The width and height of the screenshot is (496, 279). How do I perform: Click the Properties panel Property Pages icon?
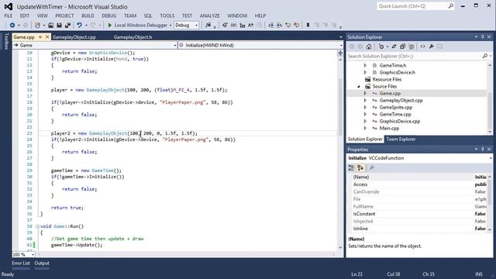[x=372, y=168]
